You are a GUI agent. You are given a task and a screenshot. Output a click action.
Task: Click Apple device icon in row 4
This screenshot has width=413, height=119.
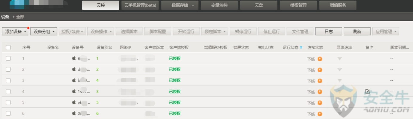74,91
